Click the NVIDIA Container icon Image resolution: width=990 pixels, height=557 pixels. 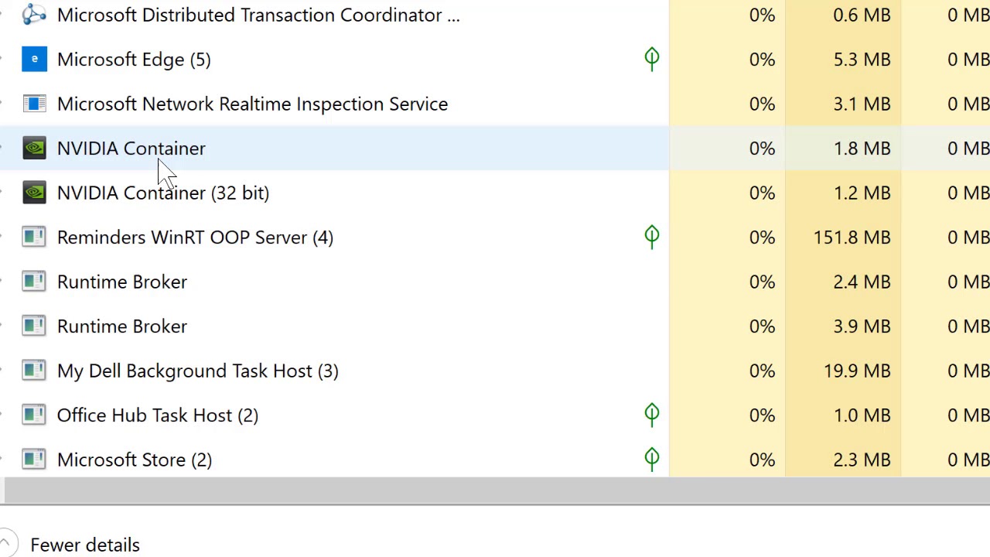point(34,149)
